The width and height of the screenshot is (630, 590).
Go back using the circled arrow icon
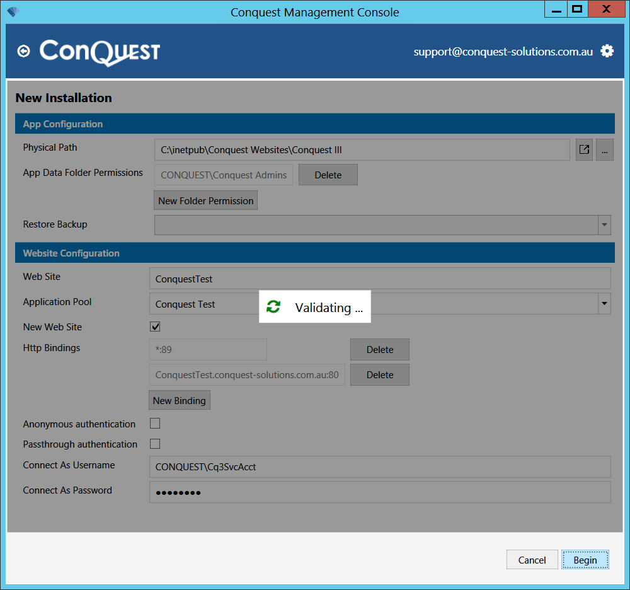tap(24, 52)
